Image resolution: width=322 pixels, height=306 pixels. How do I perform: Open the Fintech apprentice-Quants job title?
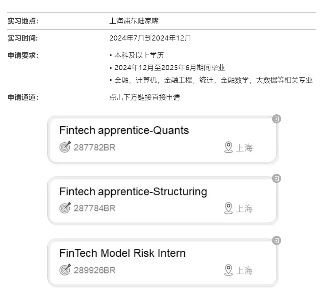124,130
